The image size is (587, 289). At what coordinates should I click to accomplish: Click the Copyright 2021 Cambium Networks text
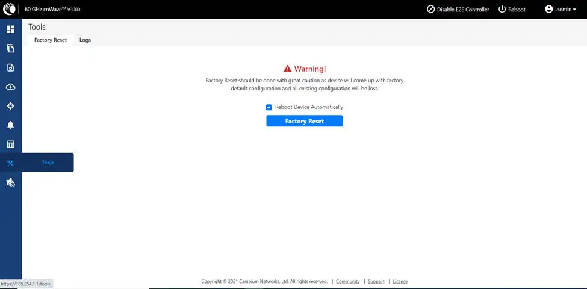(x=264, y=282)
